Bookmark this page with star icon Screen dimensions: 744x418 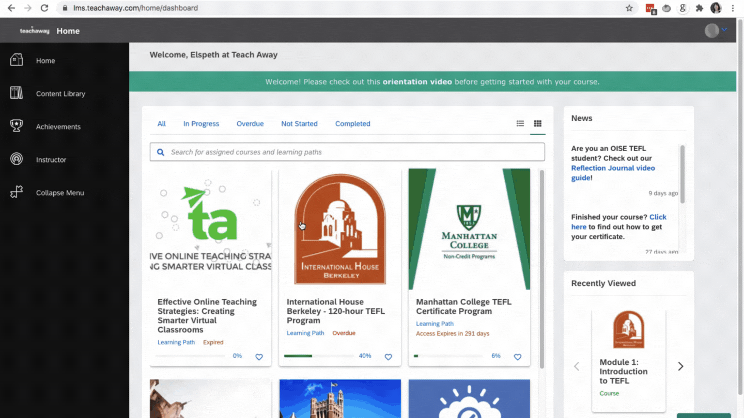click(x=629, y=8)
